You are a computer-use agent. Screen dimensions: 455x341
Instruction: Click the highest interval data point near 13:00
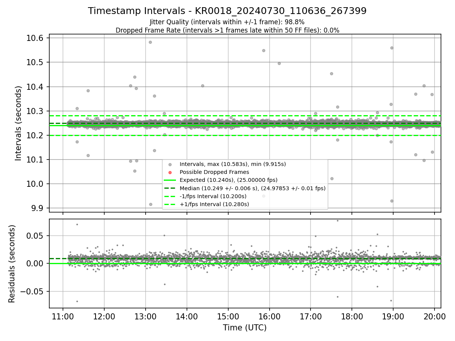[150, 42]
